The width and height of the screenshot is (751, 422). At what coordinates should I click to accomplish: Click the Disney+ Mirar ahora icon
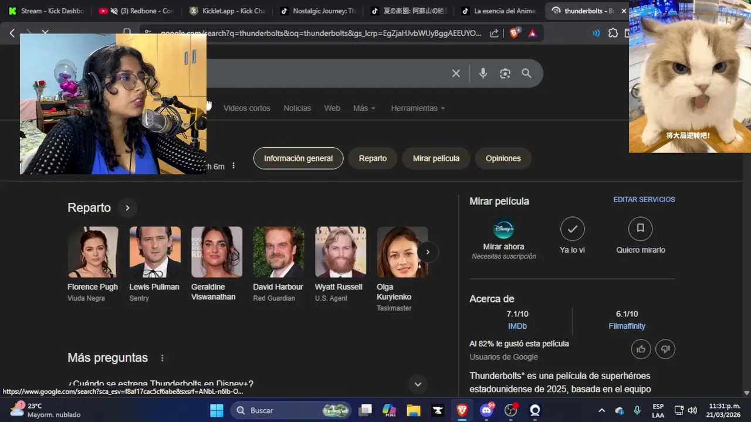coord(503,228)
